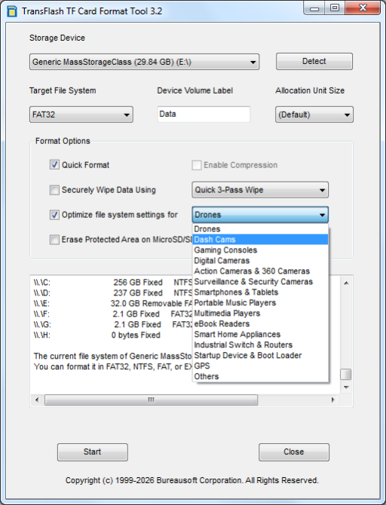Tick Erase Protected Area on MicroSD checkbox
Viewport: 386px width, 505px height.
click(x=54, y=240)
